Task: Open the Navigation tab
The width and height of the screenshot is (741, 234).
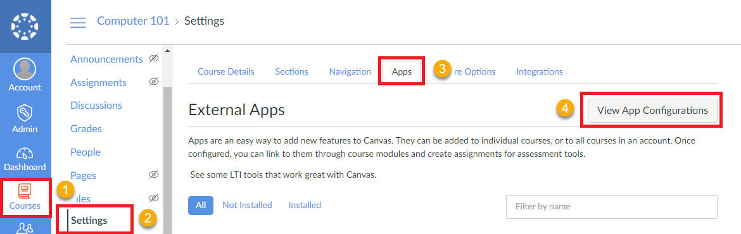Action: [x=350, y=71]
